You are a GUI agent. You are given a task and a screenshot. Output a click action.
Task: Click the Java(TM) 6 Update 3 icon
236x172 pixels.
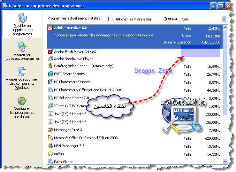pyautogui.click(x=50, y=114)
